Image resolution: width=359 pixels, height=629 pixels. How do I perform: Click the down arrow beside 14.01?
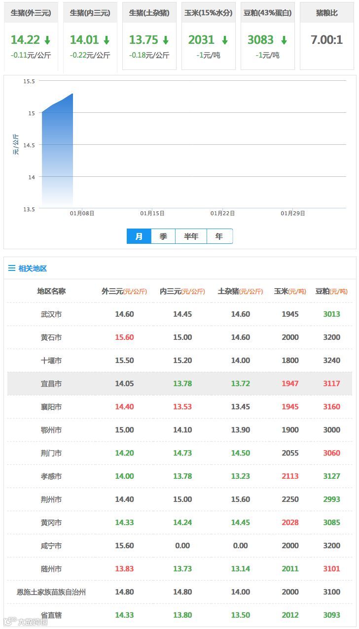click(107, 40)
